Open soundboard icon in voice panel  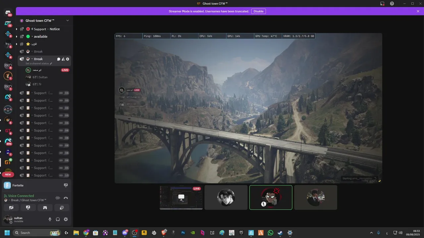(62, 208)
